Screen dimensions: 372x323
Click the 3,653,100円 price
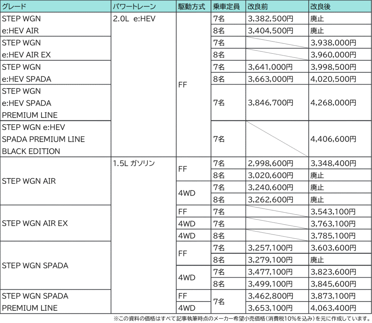pos(270,308)
